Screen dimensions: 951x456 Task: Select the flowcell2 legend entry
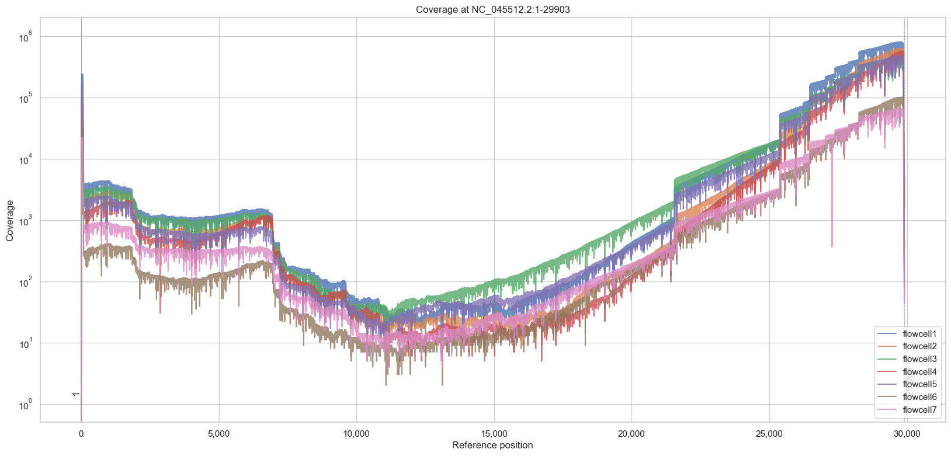907,347
